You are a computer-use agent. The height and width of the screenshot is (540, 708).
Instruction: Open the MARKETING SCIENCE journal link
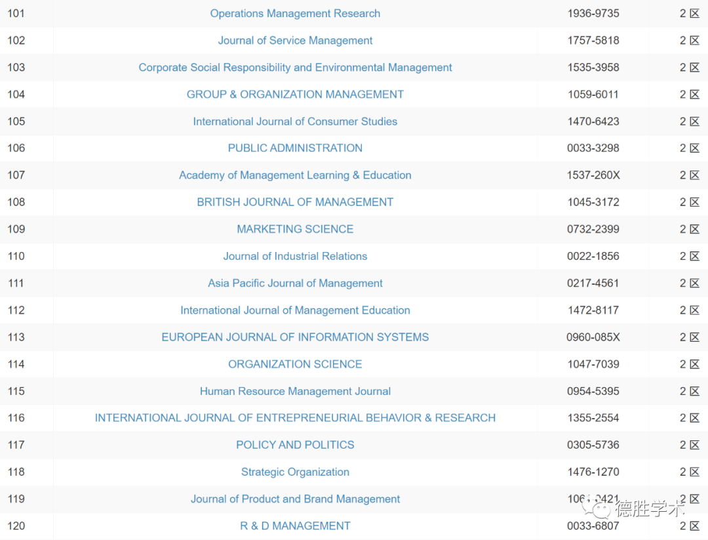click(295, 229)
